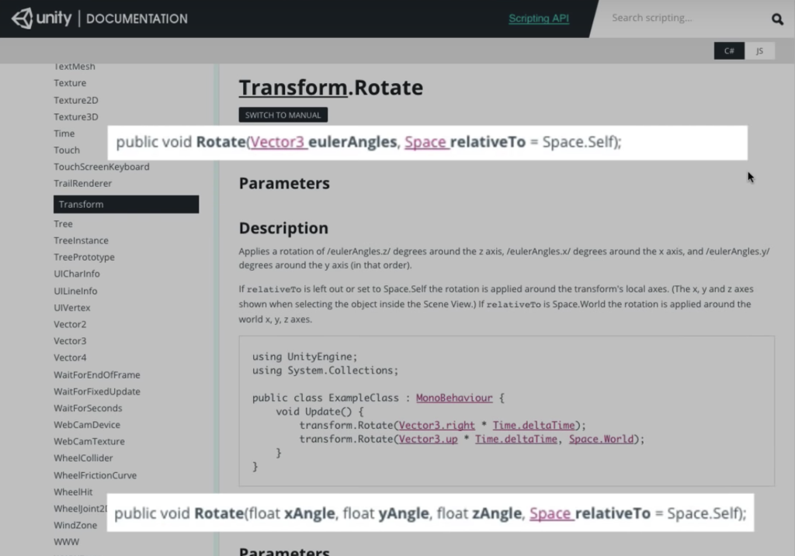Open Time.deltaTime link on Vector3.right line
The width and height of the screenshot is (795, 556).
533,426
